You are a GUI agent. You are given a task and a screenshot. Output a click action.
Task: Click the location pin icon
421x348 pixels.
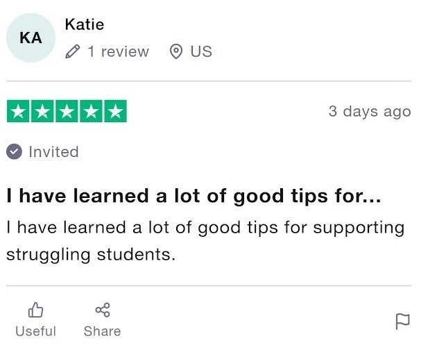(176, 51)
